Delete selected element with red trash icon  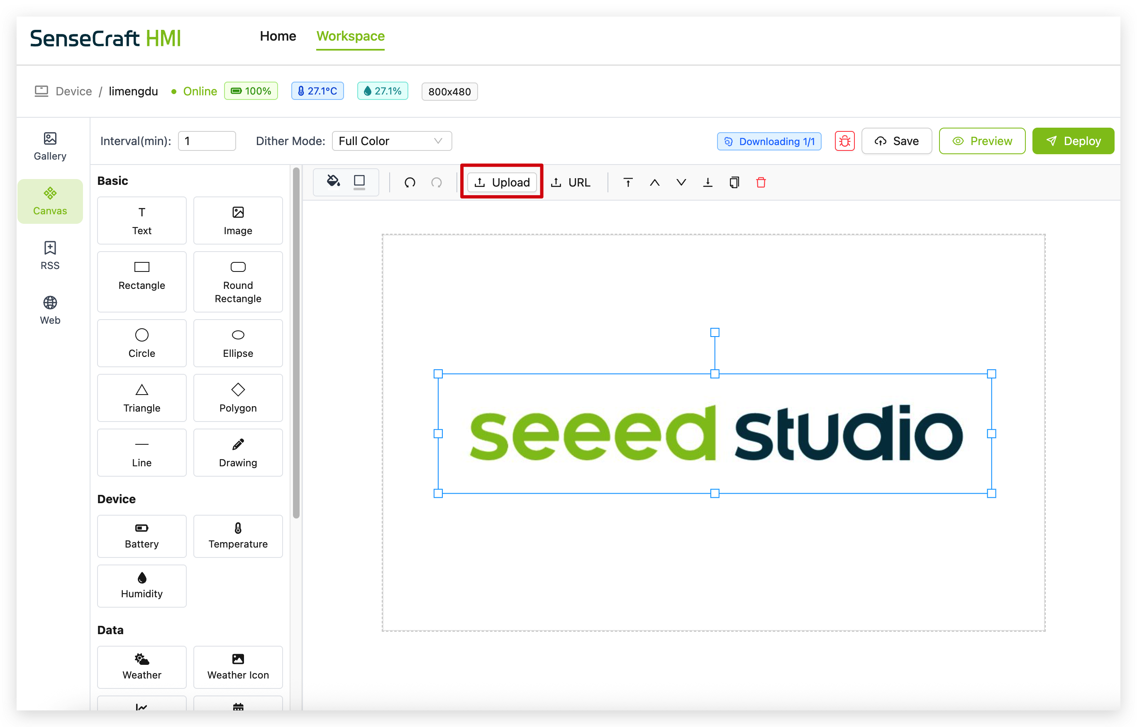point(760,182)
